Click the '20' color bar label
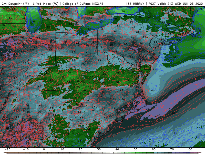The height and width of the screenshot is (154, 205). click(80, 149)
